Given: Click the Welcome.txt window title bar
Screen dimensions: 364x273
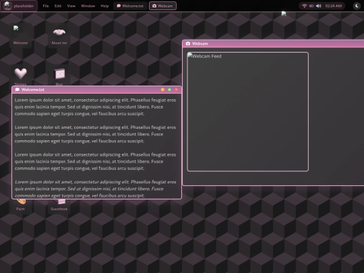Looking at the screenshot, I should point(96,90).
